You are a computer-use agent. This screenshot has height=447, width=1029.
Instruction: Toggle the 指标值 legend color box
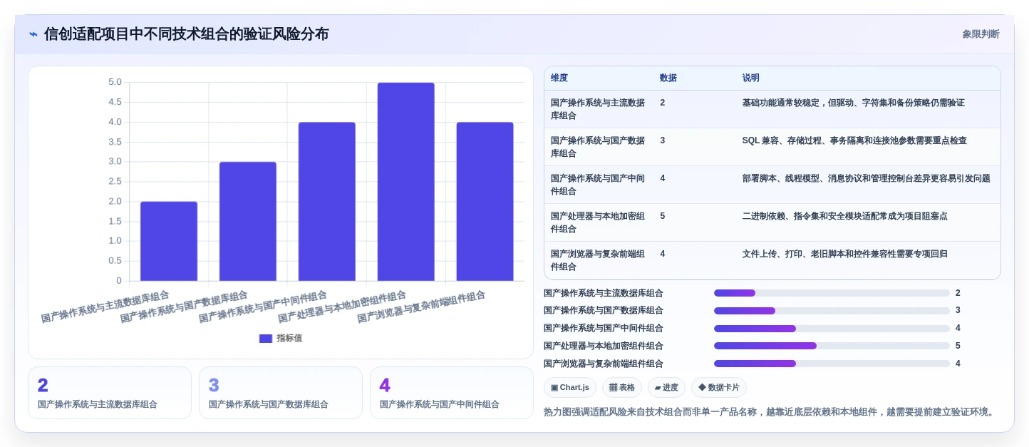(266, 339)
